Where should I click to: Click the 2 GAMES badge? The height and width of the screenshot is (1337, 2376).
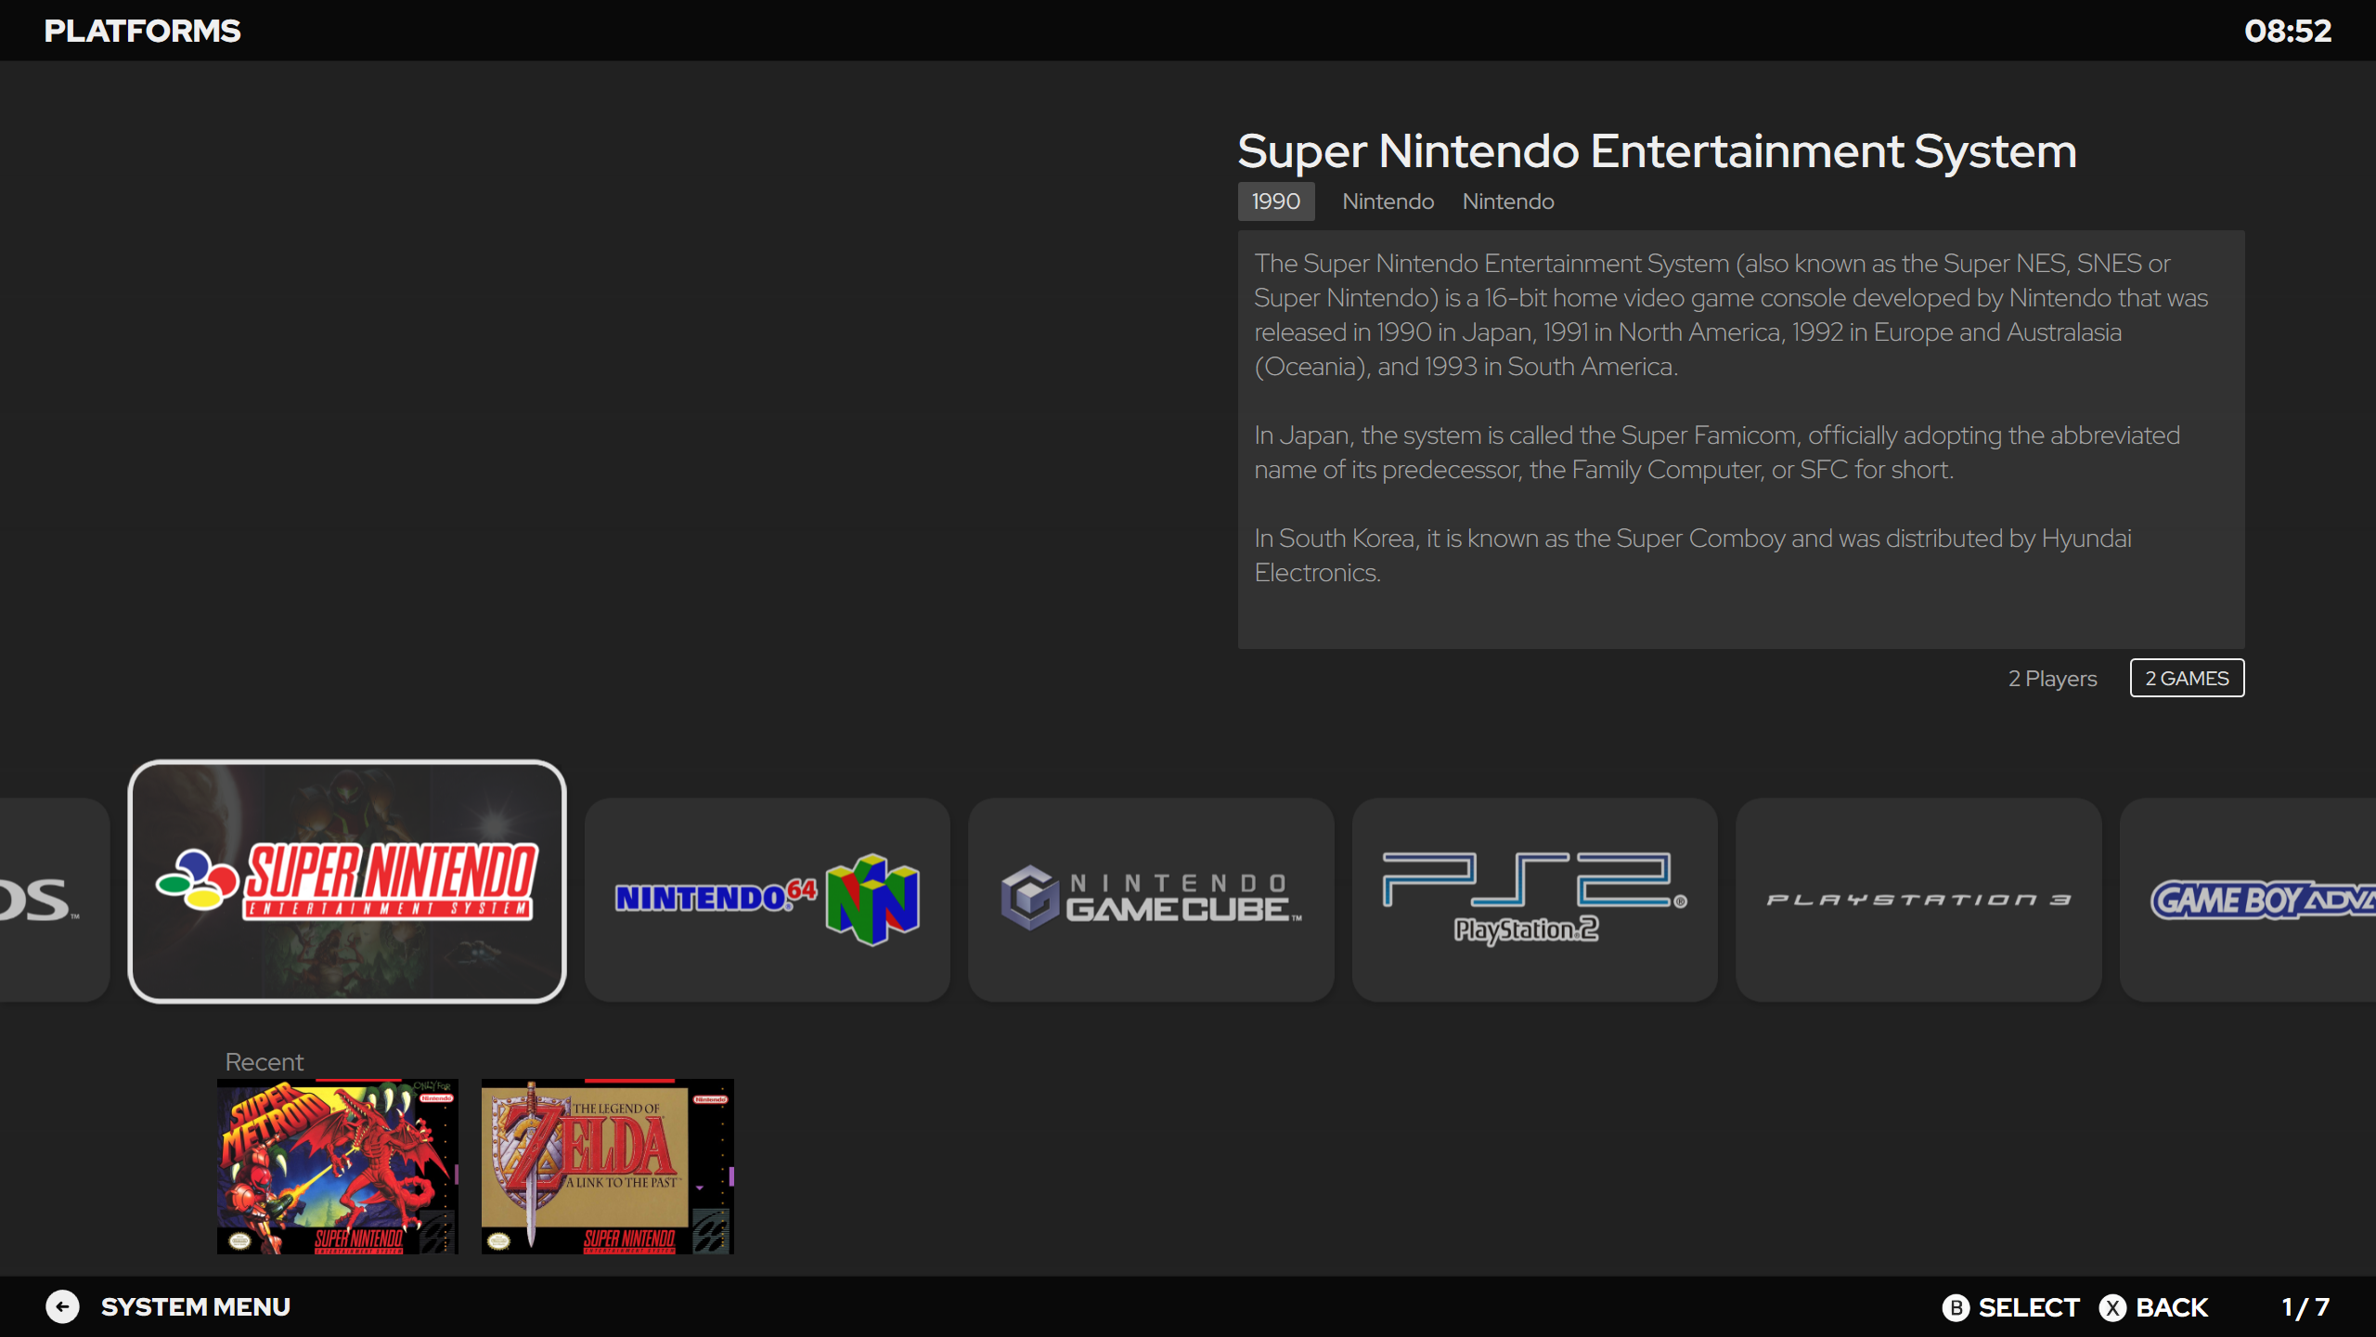[x=2187, y=678]
